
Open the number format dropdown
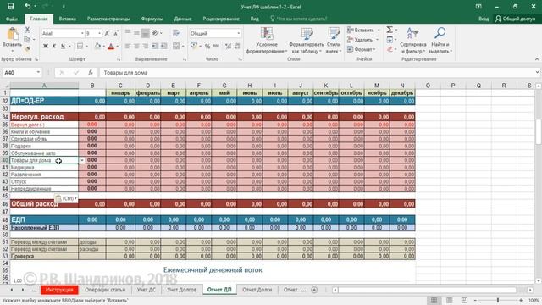[x=238, y=33]
